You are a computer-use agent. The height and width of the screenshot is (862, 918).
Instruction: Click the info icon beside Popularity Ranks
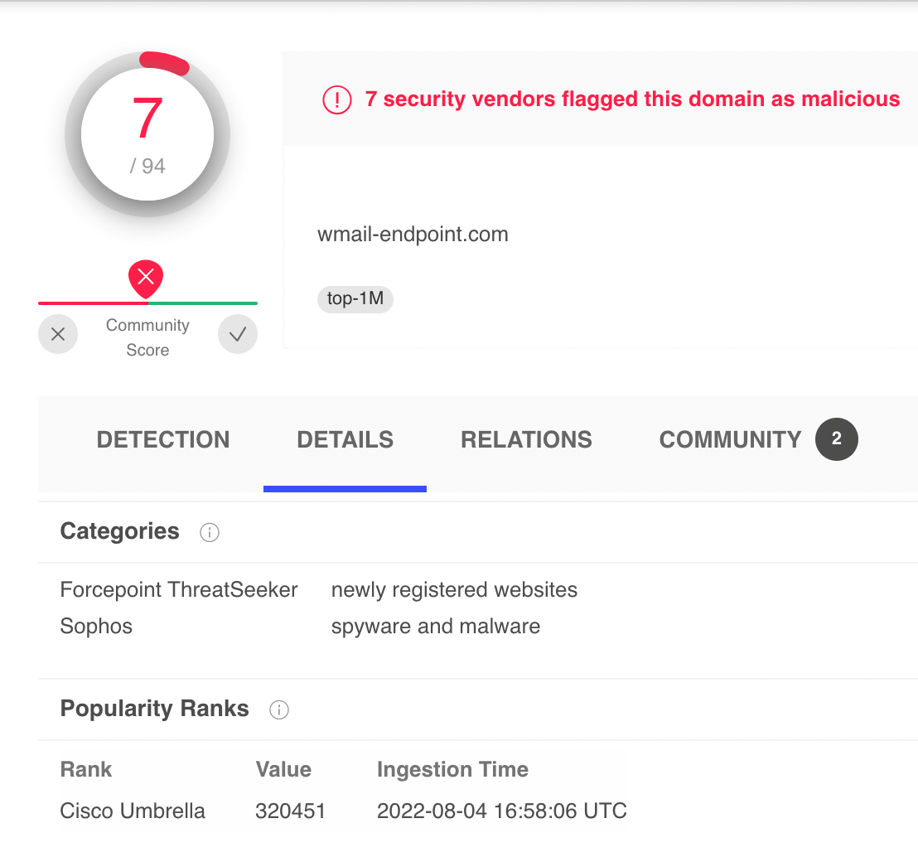point(279,709)
